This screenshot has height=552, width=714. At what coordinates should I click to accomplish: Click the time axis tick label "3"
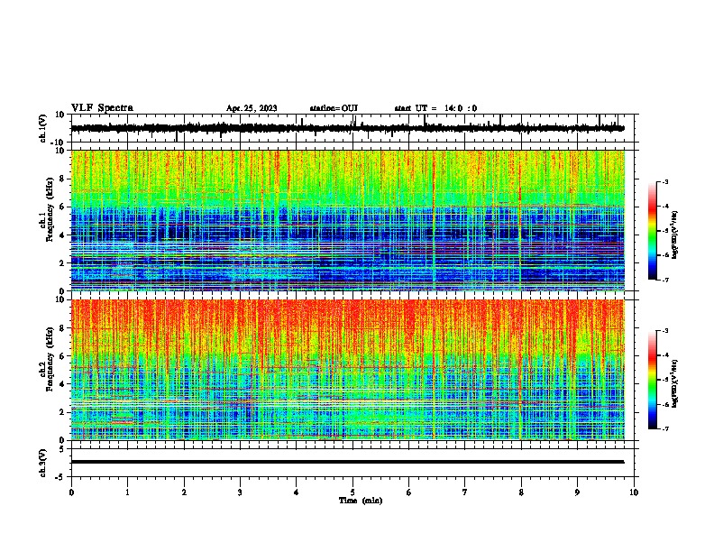[240, 492]
